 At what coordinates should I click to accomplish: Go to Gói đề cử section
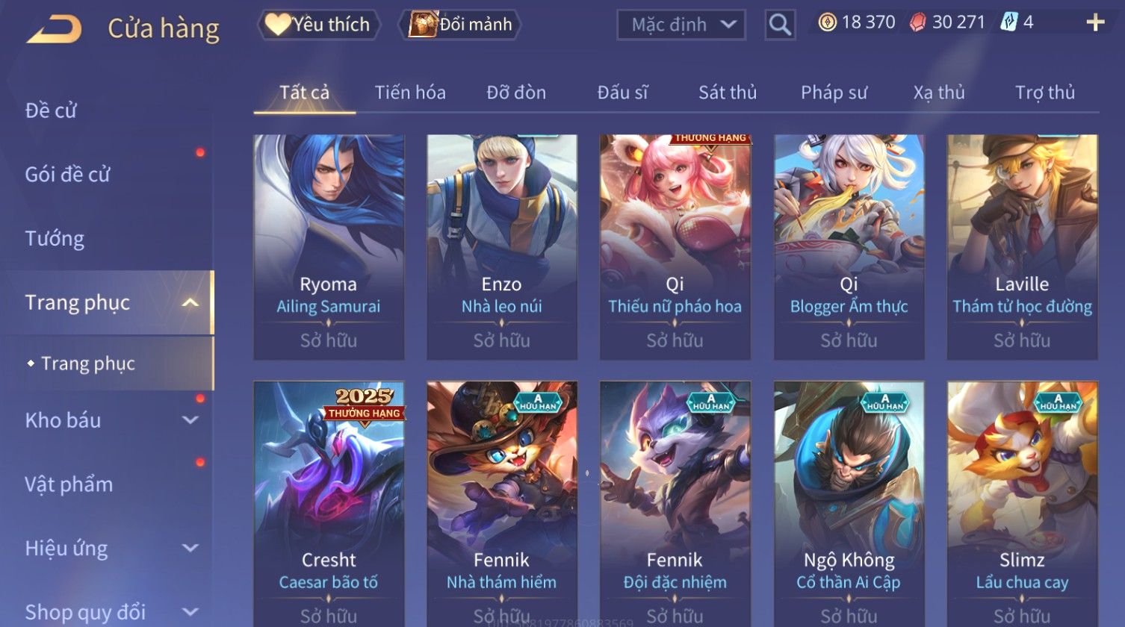(x=67, y=175)
